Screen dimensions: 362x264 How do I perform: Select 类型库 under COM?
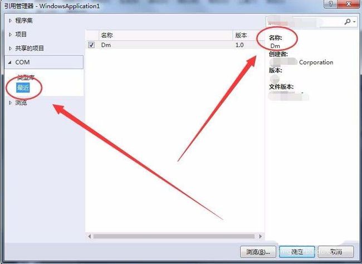pos(26,77)
